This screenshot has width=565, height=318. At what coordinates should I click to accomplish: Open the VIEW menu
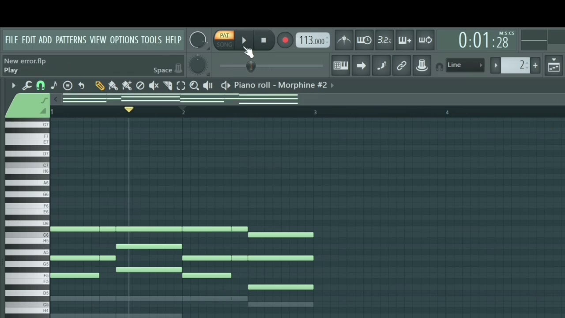pos(98,40)
